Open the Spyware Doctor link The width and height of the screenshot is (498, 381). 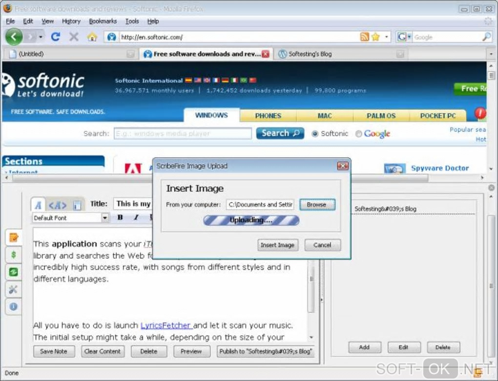pyautogui.click(x=440, y=168)
